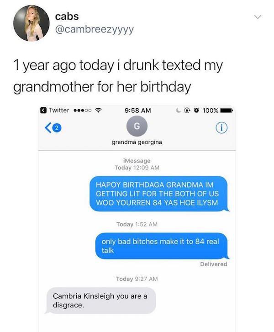Open the @cambreezyyyy handle link
Viewport: 274px width, 332px height.
95,30
